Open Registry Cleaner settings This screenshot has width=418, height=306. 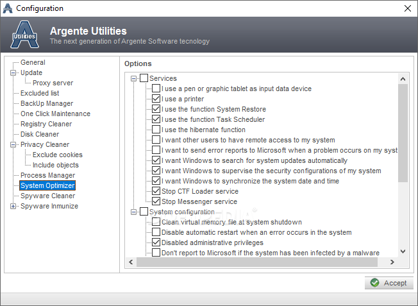[46, 124]
